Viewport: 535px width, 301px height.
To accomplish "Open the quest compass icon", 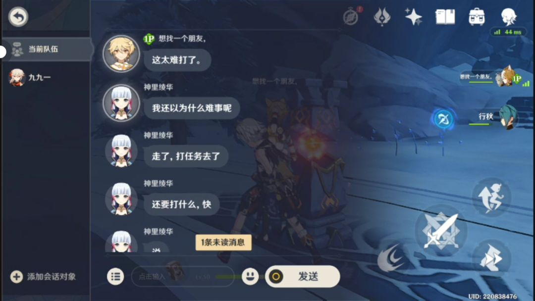I will (351, 16).
